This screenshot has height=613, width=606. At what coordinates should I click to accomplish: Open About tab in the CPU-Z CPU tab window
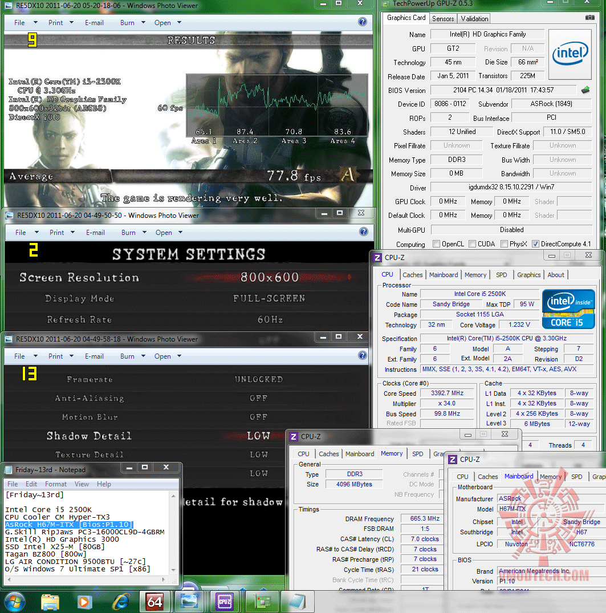click(556, 275)
